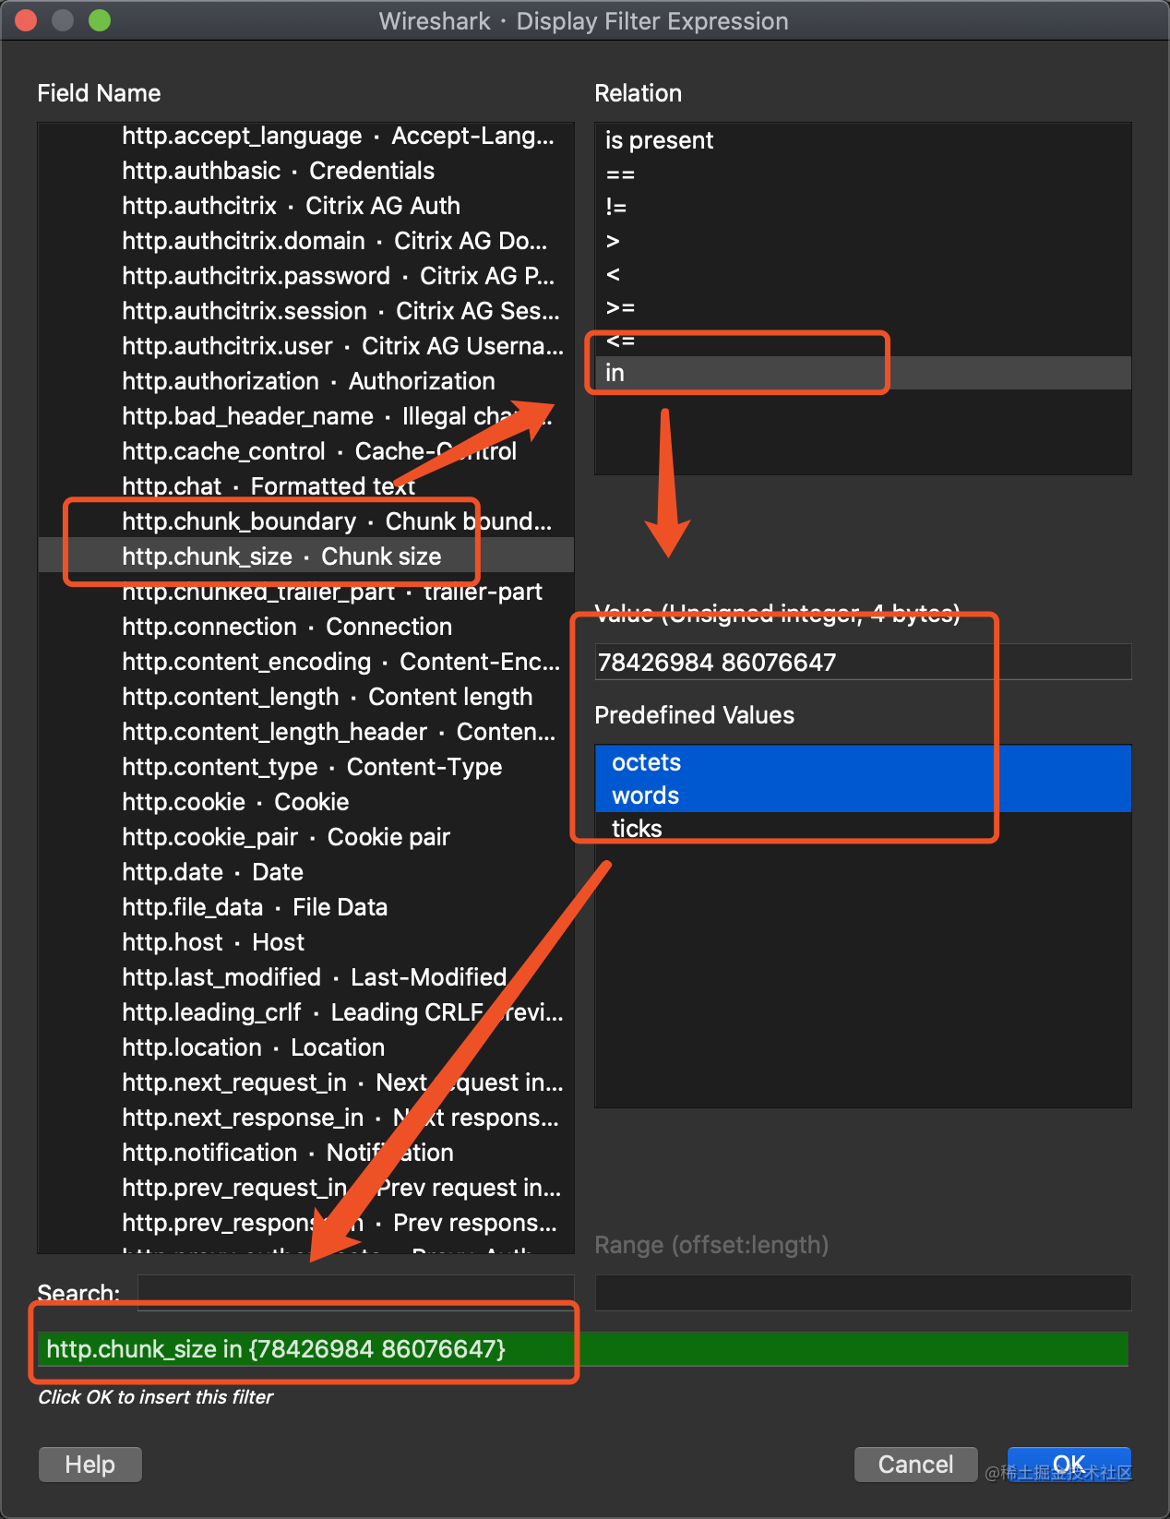Choose the 'in' relation
This screenshot has height=1519, width=1170.
[x=863, y=373]
